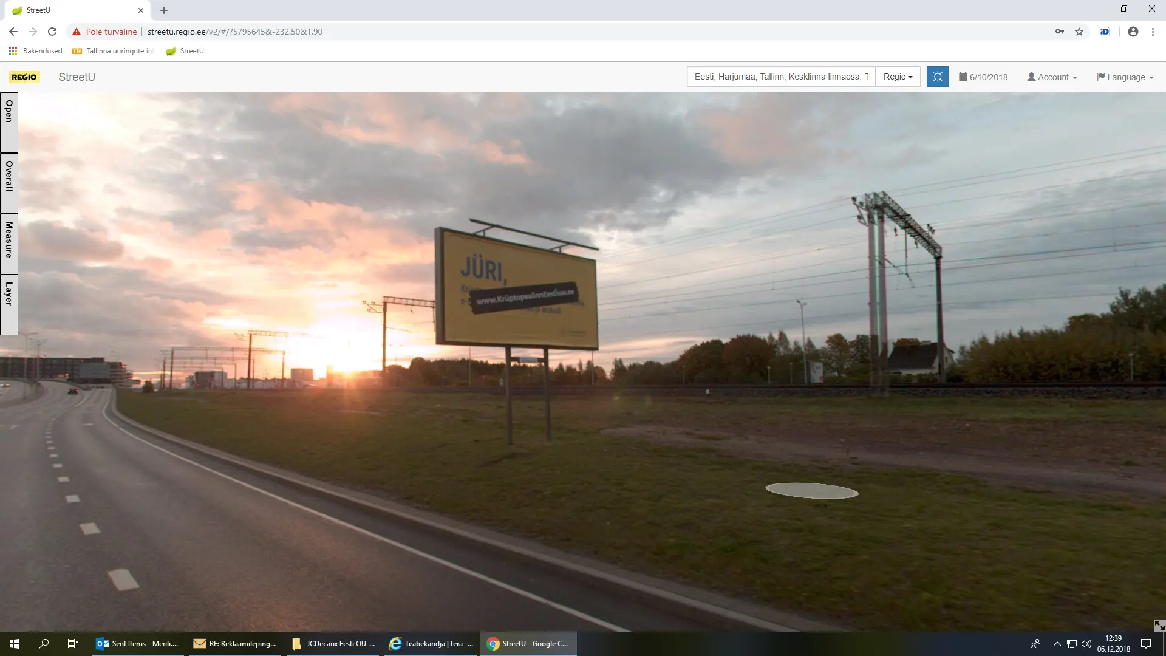Viewport: 1166px width, 656px height.
Task: Click the password key icon in address bar
Action: pyautogui.click(x=1060, y=32)
